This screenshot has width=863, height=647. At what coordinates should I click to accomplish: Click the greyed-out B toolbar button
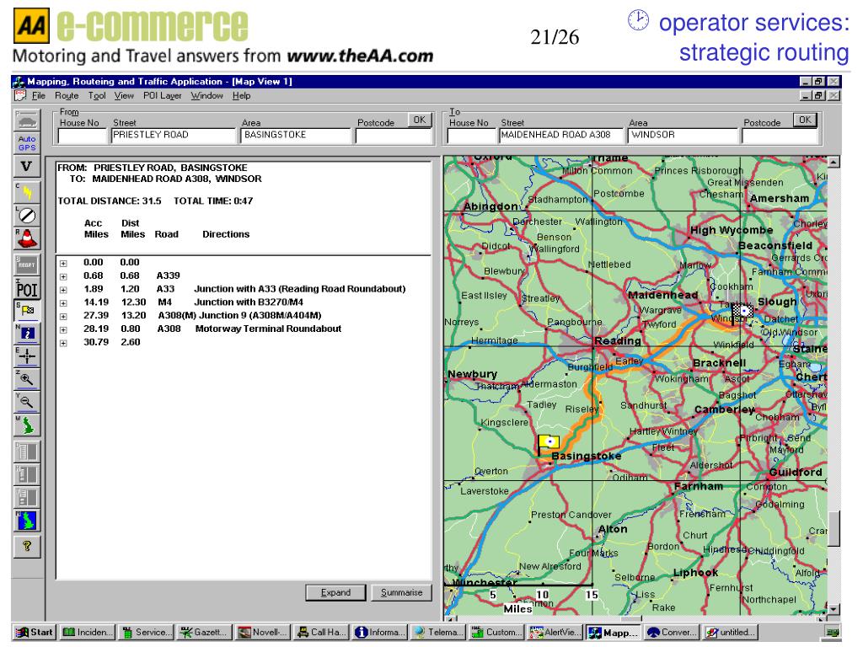pyautogui.click(x=27, y=265)
